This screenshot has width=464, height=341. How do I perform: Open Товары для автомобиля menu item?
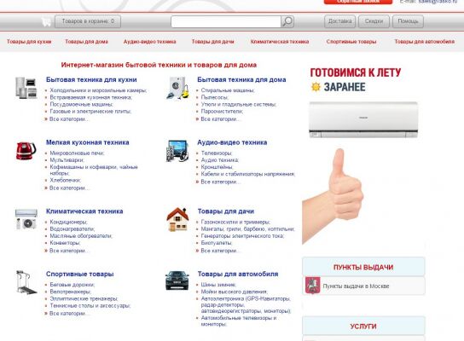tap(425, 42)
